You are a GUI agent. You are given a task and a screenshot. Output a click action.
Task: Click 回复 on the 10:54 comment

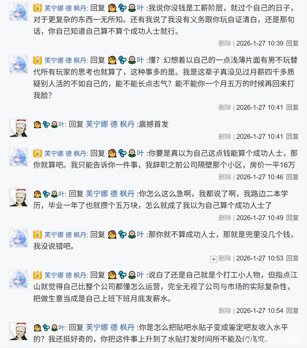pos(292,311)
